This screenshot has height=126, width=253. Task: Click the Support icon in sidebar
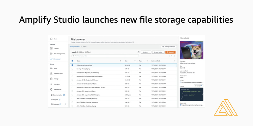point(52,100)
